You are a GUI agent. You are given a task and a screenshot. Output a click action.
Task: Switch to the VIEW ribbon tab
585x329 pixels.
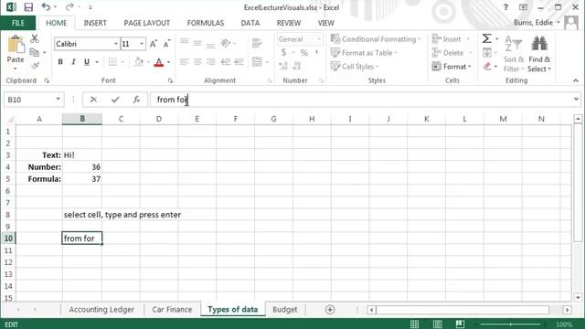[325, 23]
